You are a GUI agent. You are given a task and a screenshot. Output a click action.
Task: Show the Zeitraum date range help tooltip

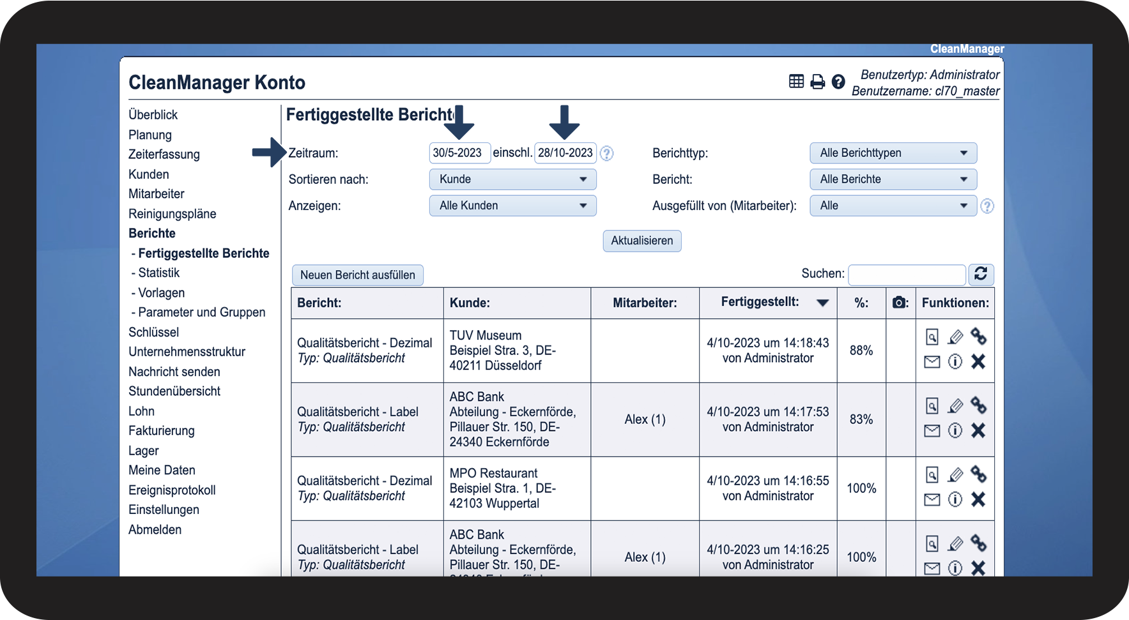(x=607, y=153)
